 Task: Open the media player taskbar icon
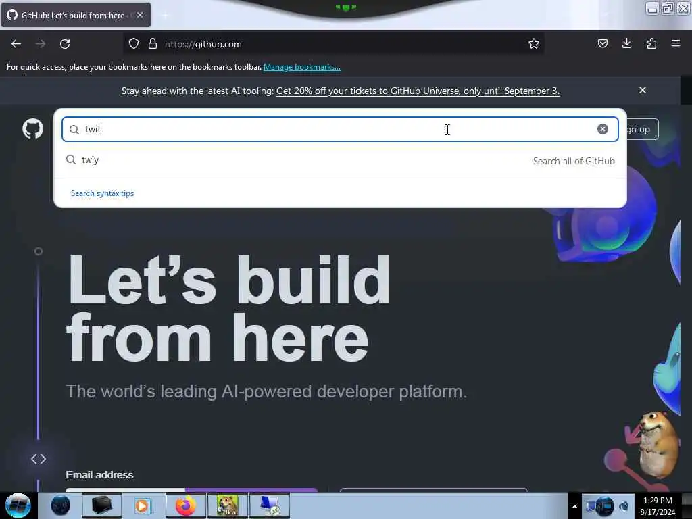point(143,505)
